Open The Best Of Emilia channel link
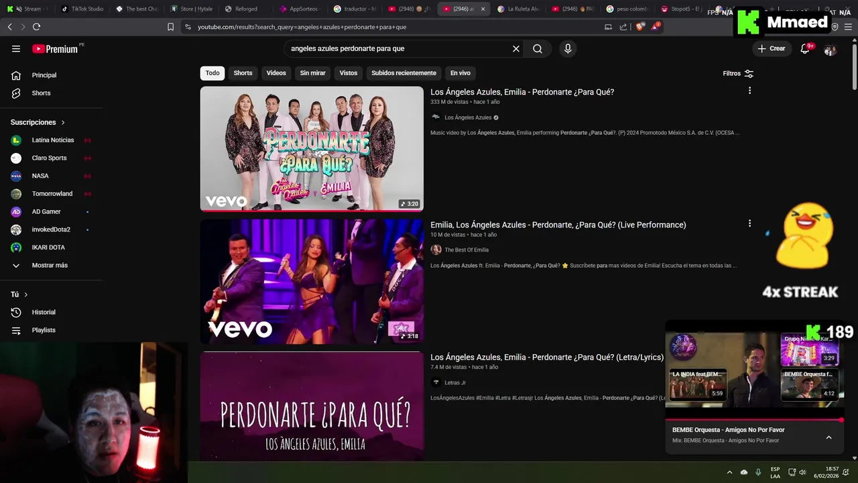858x483 pixels. click(467, 250)
